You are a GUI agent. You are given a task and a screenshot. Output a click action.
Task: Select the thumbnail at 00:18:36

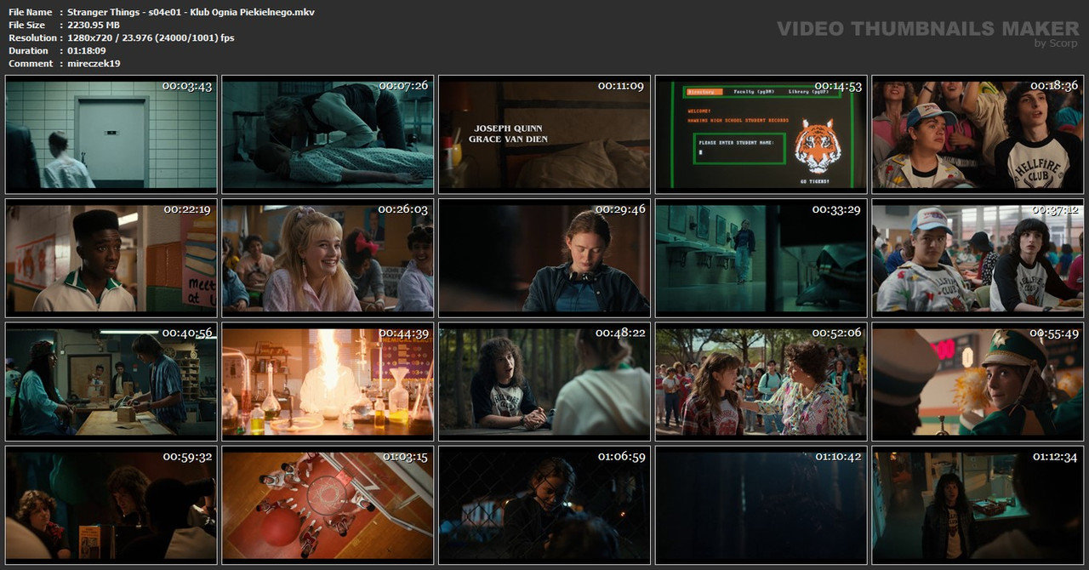978,135
